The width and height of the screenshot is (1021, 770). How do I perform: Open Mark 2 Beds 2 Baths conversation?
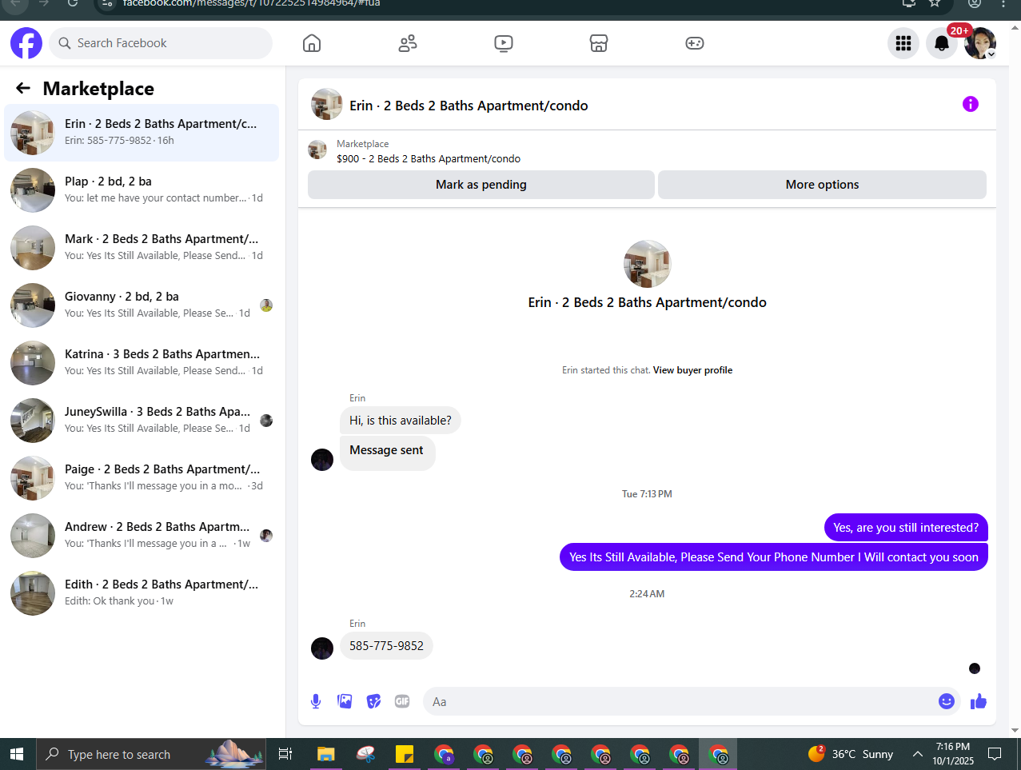coord(142,248)
